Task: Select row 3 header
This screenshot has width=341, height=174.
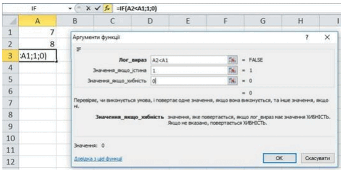Action: (10, 56)
